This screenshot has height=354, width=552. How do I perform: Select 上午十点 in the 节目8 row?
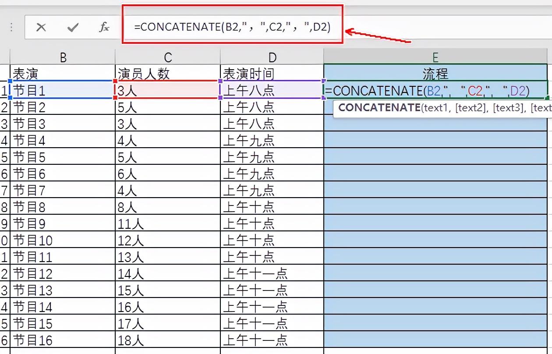coord(272,207)
